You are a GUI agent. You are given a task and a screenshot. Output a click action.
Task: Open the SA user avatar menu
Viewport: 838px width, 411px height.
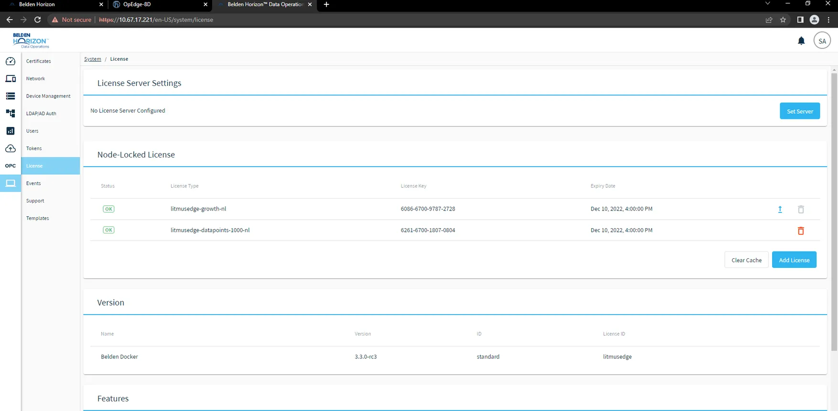822,41
